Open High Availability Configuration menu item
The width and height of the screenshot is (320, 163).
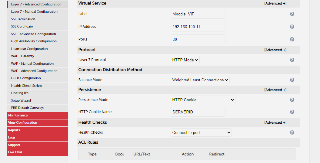pyautogui.click(x=37, y=41)
